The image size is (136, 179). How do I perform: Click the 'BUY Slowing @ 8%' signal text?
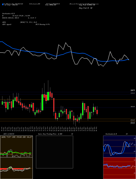[x=43, y=24]
